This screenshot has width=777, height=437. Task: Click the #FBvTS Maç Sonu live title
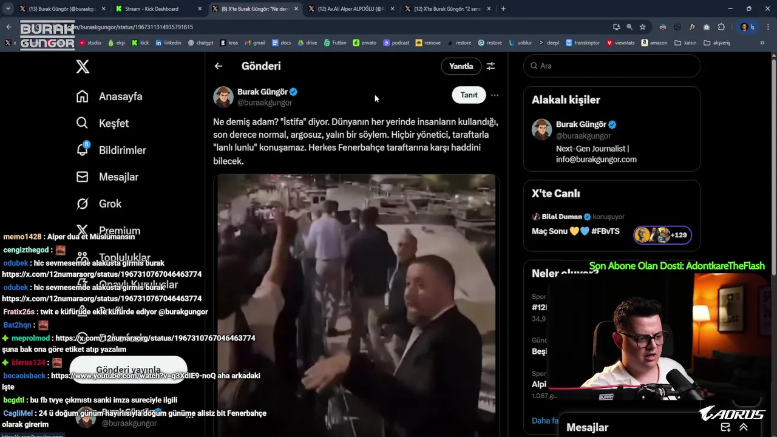(575, 231)
